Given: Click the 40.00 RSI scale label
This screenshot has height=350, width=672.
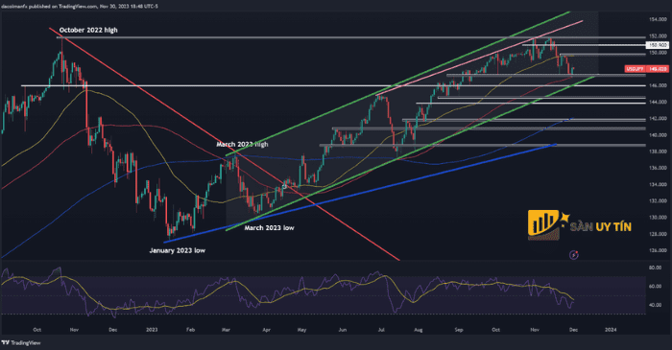Looking at the screenshot, I should pos(655,305).
